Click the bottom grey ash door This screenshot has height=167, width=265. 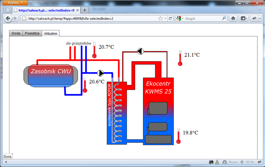[x=158, y=139]
